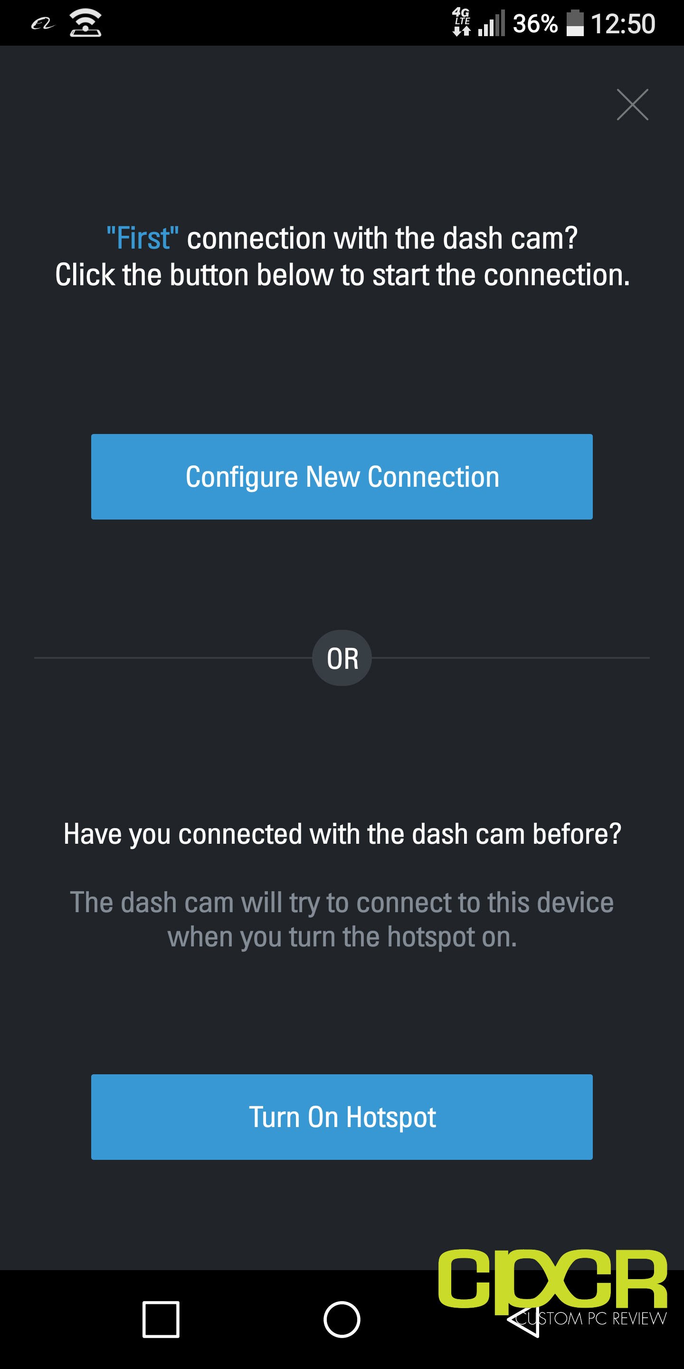This screenshot has height=1369, width=684.
Task: Tap the "connection with the dash cam?" text
Action: point(382,238)
